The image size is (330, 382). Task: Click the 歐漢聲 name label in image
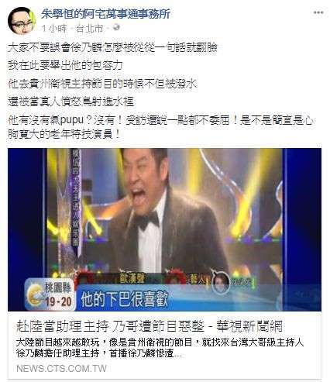132,279
